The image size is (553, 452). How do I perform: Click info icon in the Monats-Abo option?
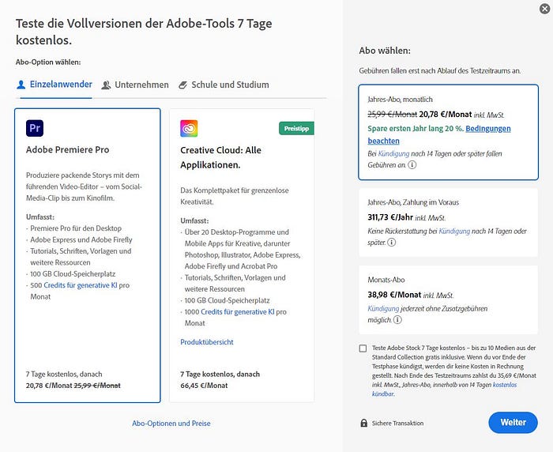point(399,320)
